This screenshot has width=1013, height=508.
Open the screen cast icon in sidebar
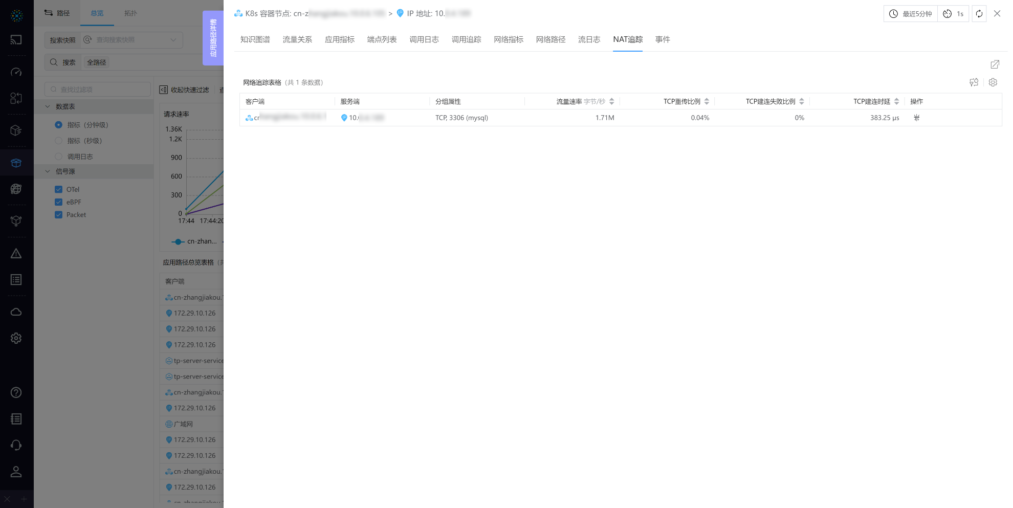pos(16,39)
